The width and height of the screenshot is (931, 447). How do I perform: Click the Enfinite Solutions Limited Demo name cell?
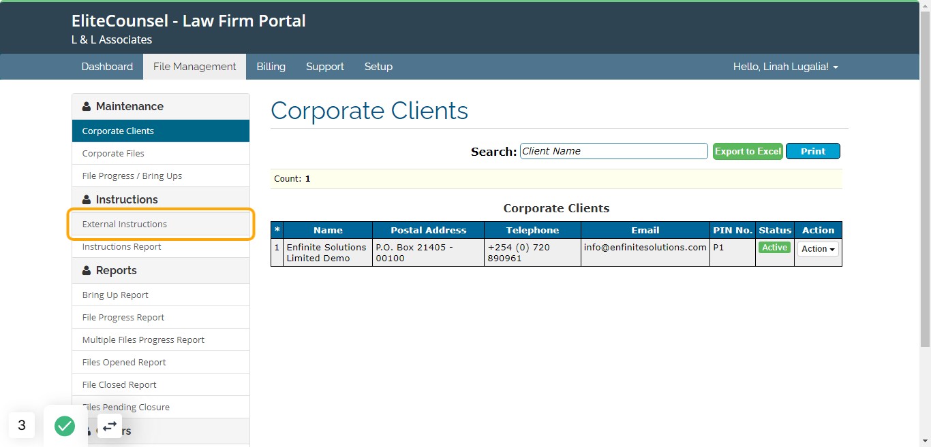[x=328, y=252]
